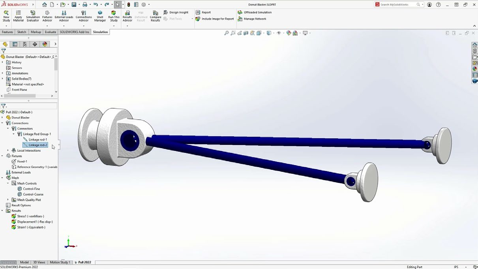Switch to the DisplayManager panel tab

click(x=45, y=44)
